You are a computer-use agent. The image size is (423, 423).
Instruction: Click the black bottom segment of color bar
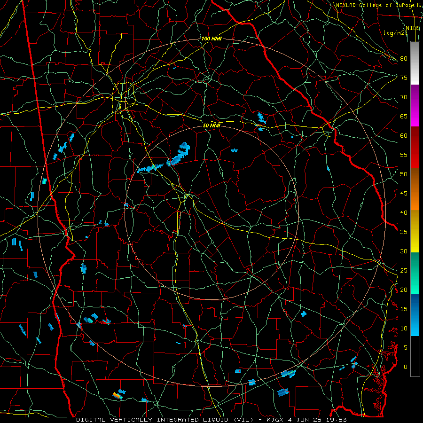click(415, 356)
